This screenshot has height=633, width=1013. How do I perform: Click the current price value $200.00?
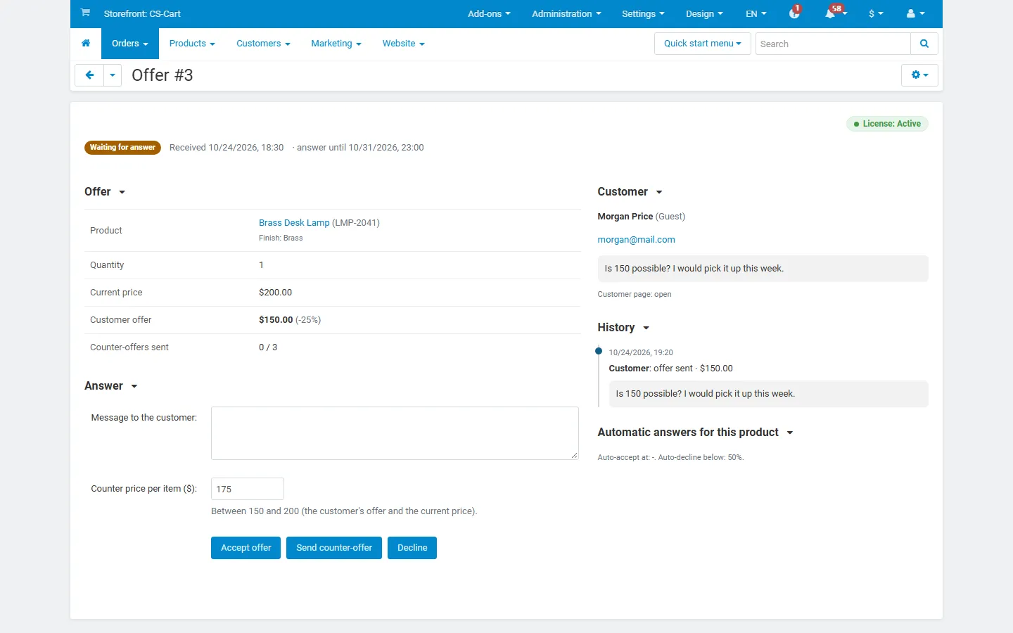coord(275,293)
